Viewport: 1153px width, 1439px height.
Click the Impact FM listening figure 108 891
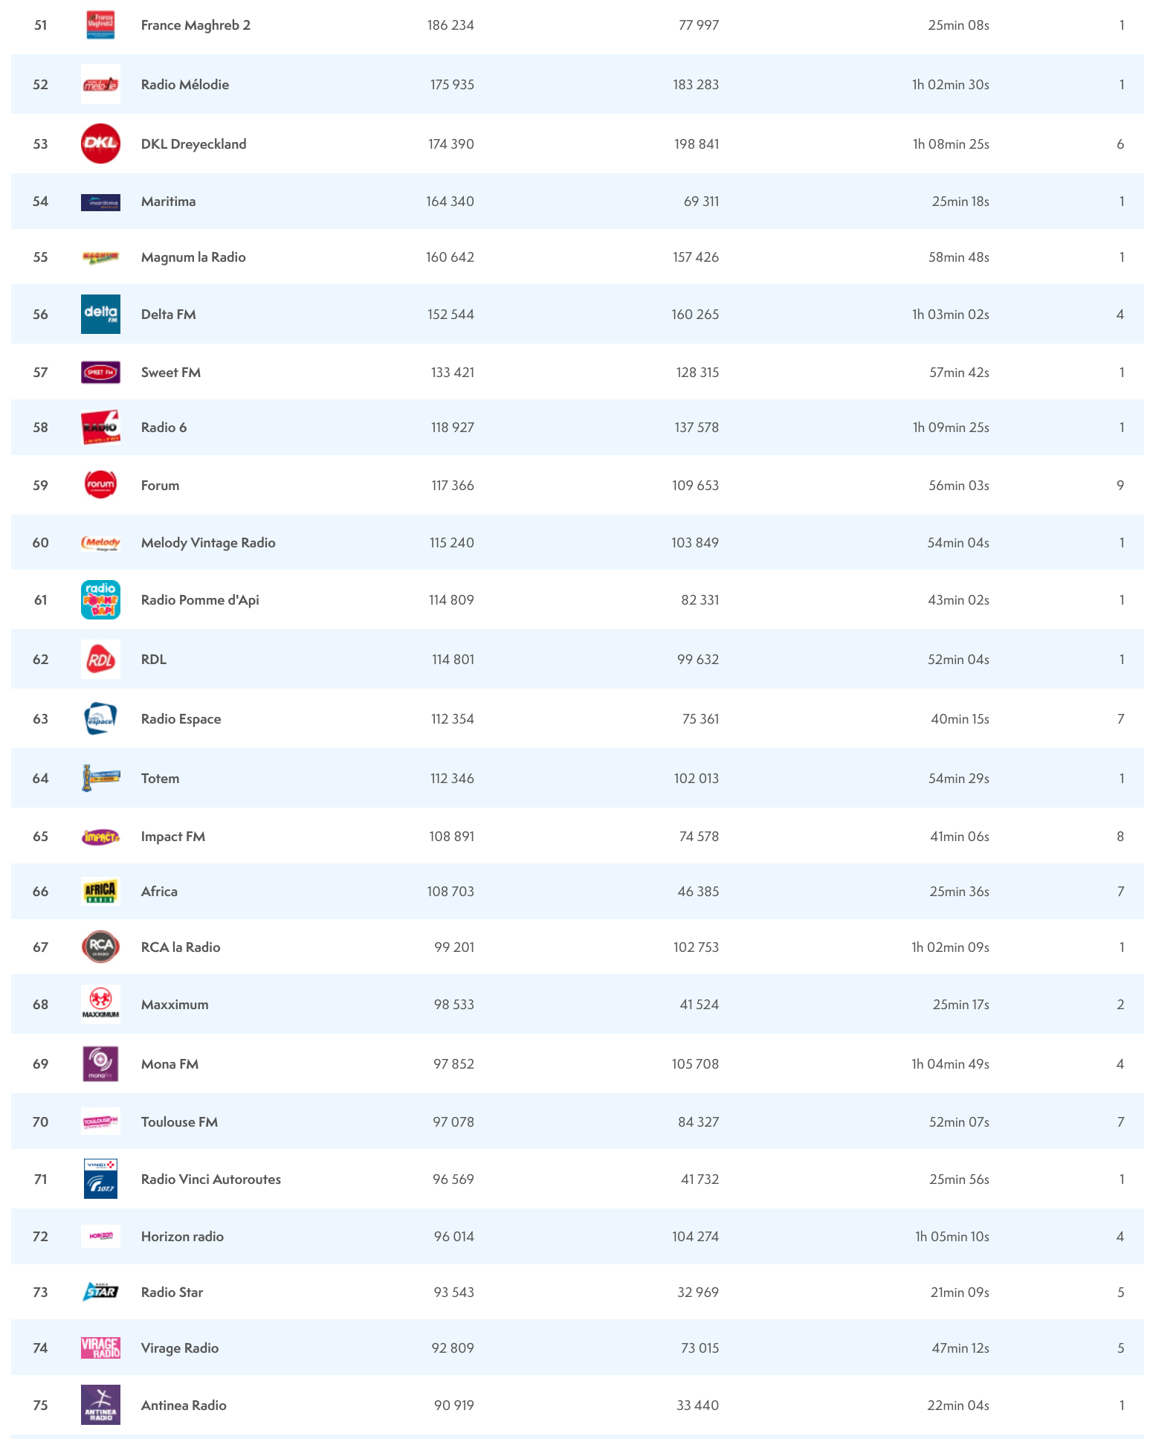[451, 837]
